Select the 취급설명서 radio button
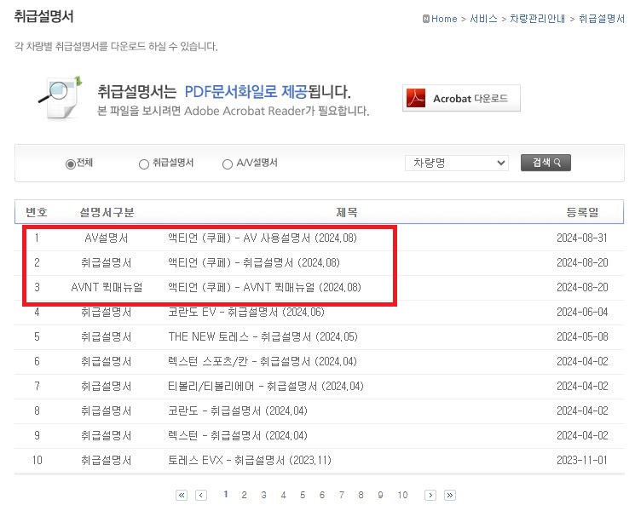The height and width of the screenshot is (511, 635). [x=144, y=164]
